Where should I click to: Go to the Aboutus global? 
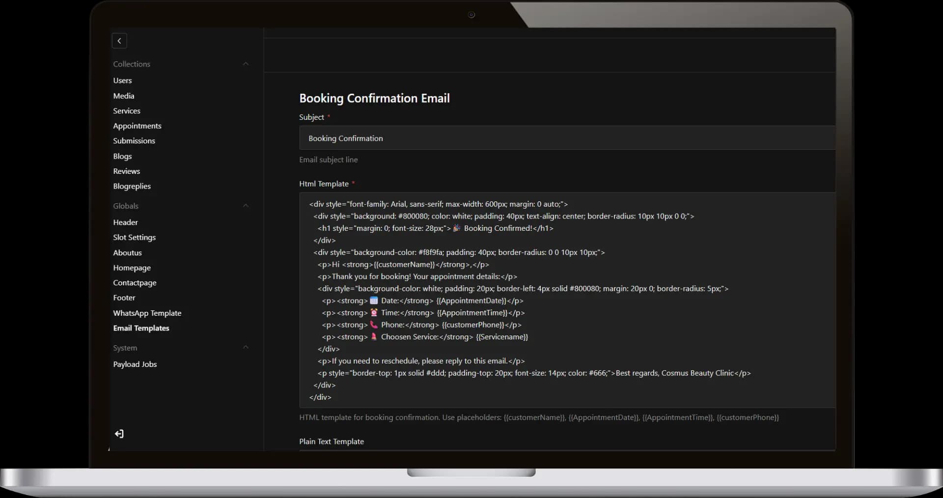coord(127,252)
